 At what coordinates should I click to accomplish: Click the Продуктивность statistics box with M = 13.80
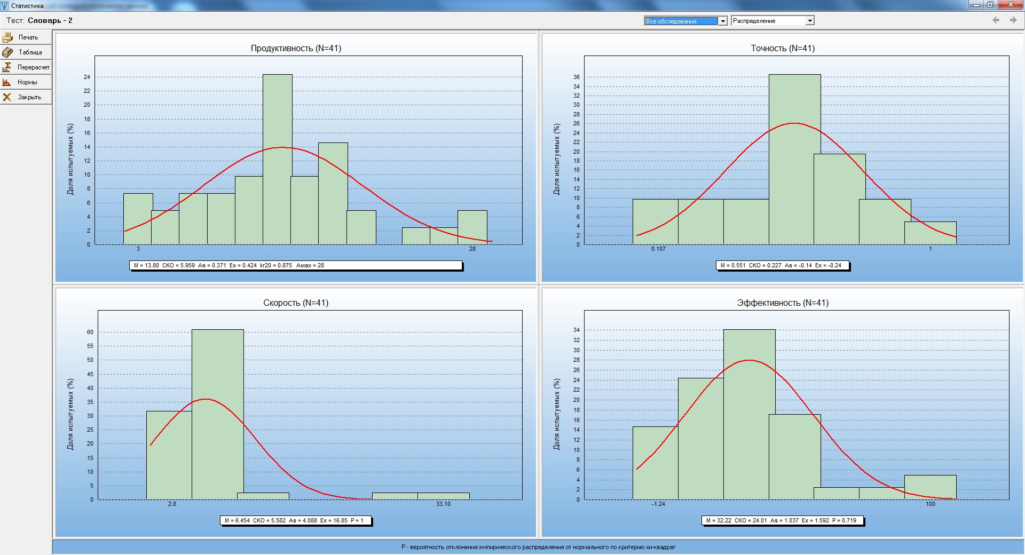296,265
